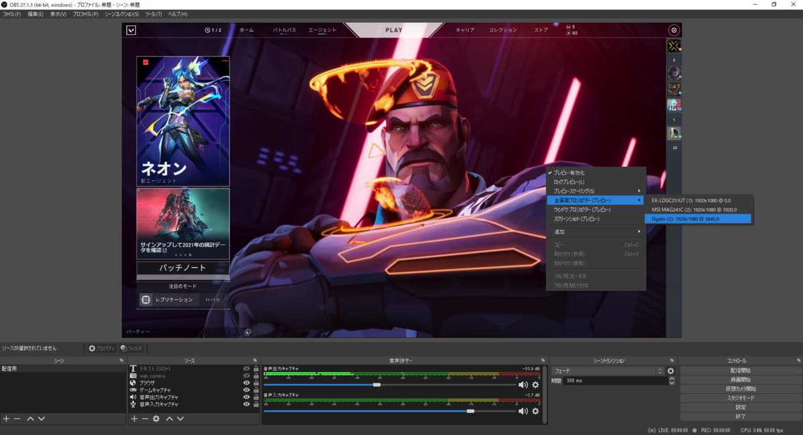Open ファイル(F) menu
This screenshot has height=435, width=803.
click(x=12, y=14)
